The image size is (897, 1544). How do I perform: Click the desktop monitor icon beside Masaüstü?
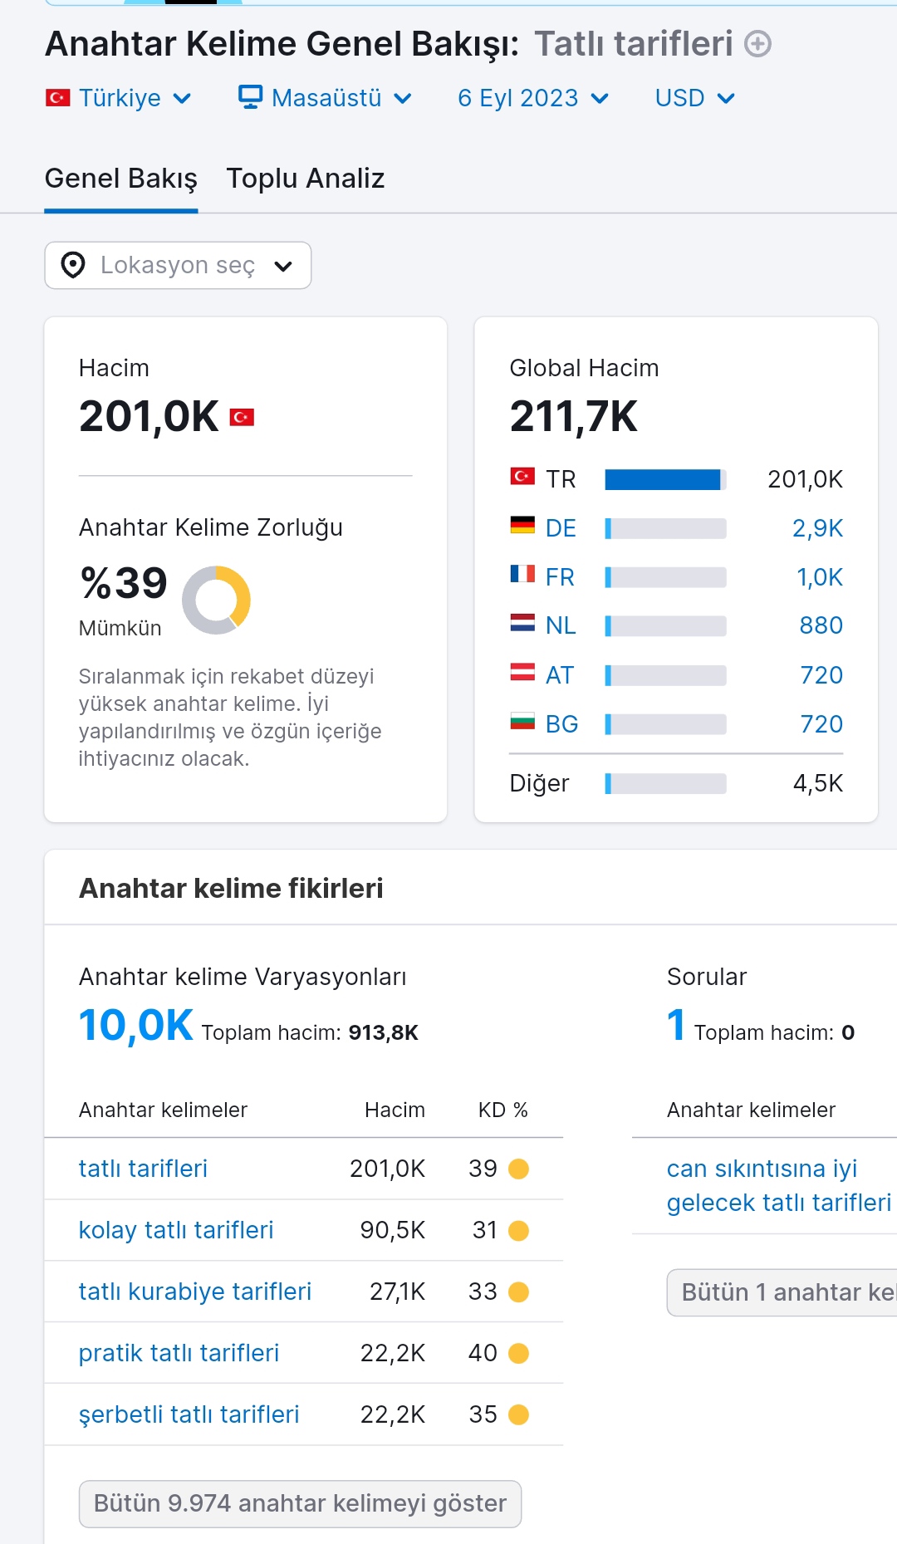(x=250, y=97)
